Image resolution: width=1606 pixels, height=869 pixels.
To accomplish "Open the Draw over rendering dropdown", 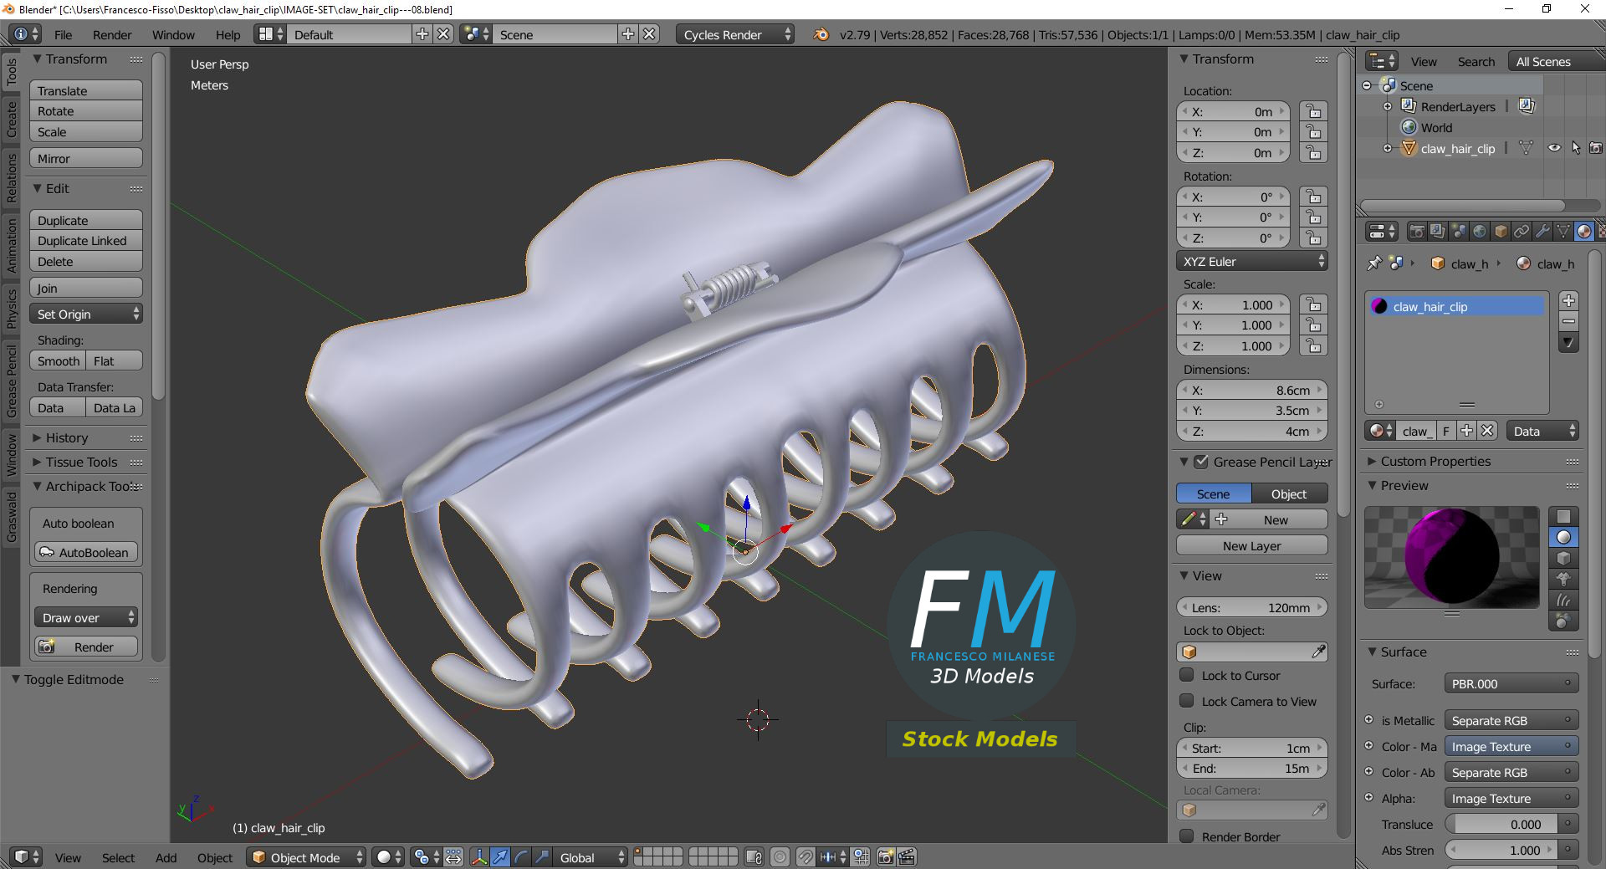I will coord(86,618).
